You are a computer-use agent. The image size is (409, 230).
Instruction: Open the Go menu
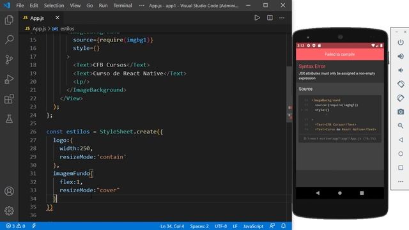point(89,6)
